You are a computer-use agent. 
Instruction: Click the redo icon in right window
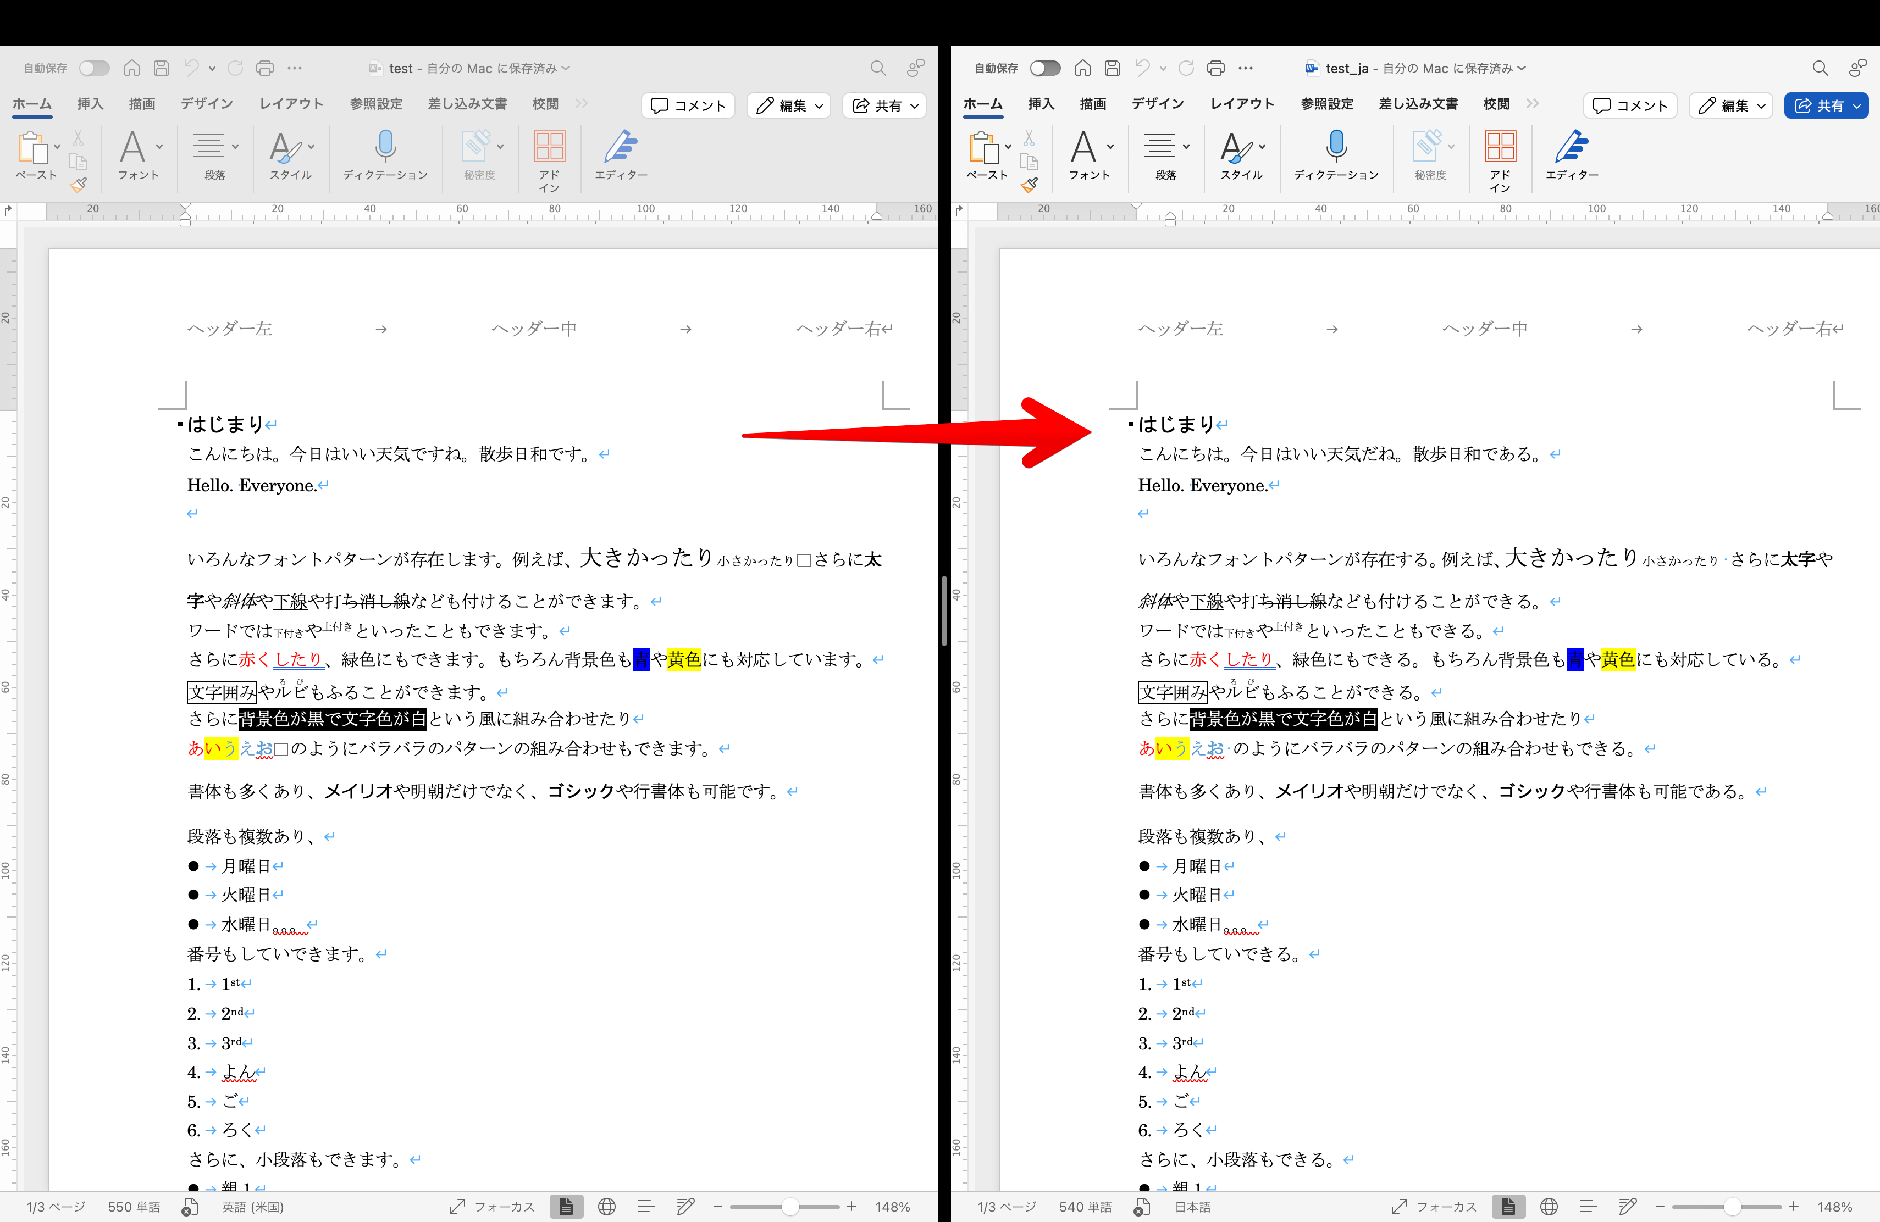click(1186, 69)
